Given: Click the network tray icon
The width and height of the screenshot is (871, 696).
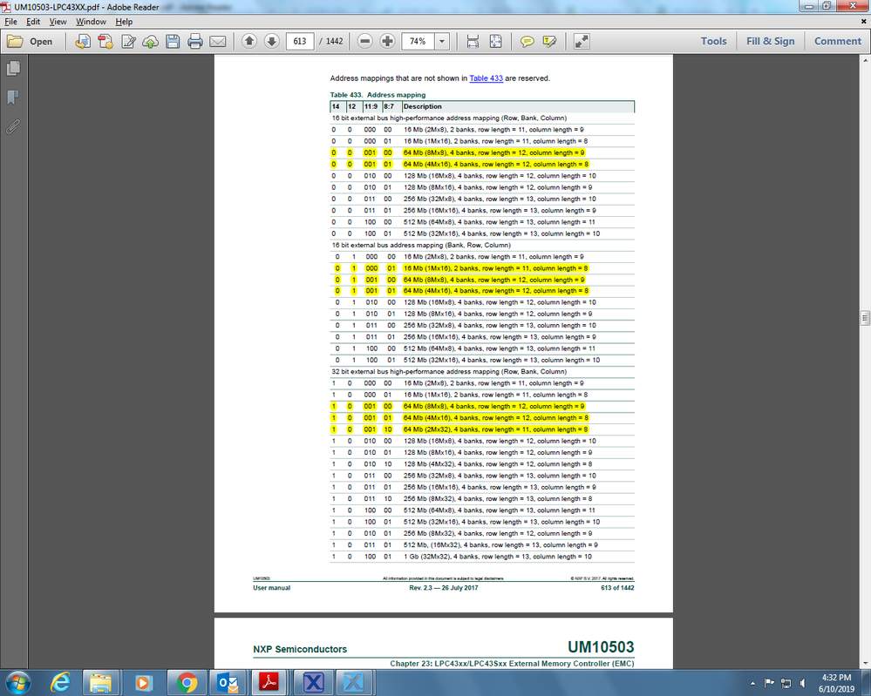Looking at the screenshot, I should (786, 683).
